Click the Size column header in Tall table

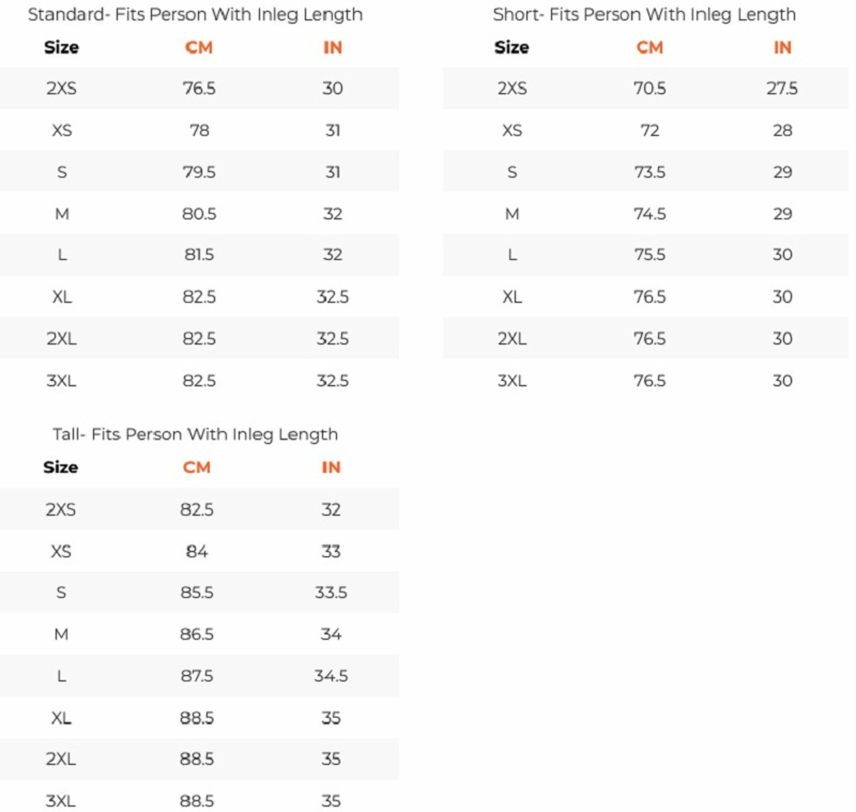pyautogui.click(x=61, y=467)
